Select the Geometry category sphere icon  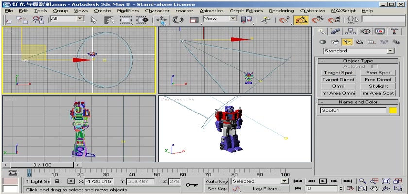tap(323, 42)
